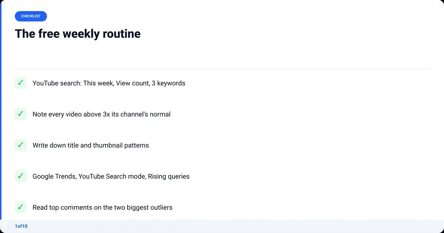Click the CHECKLIST badge

31,16
